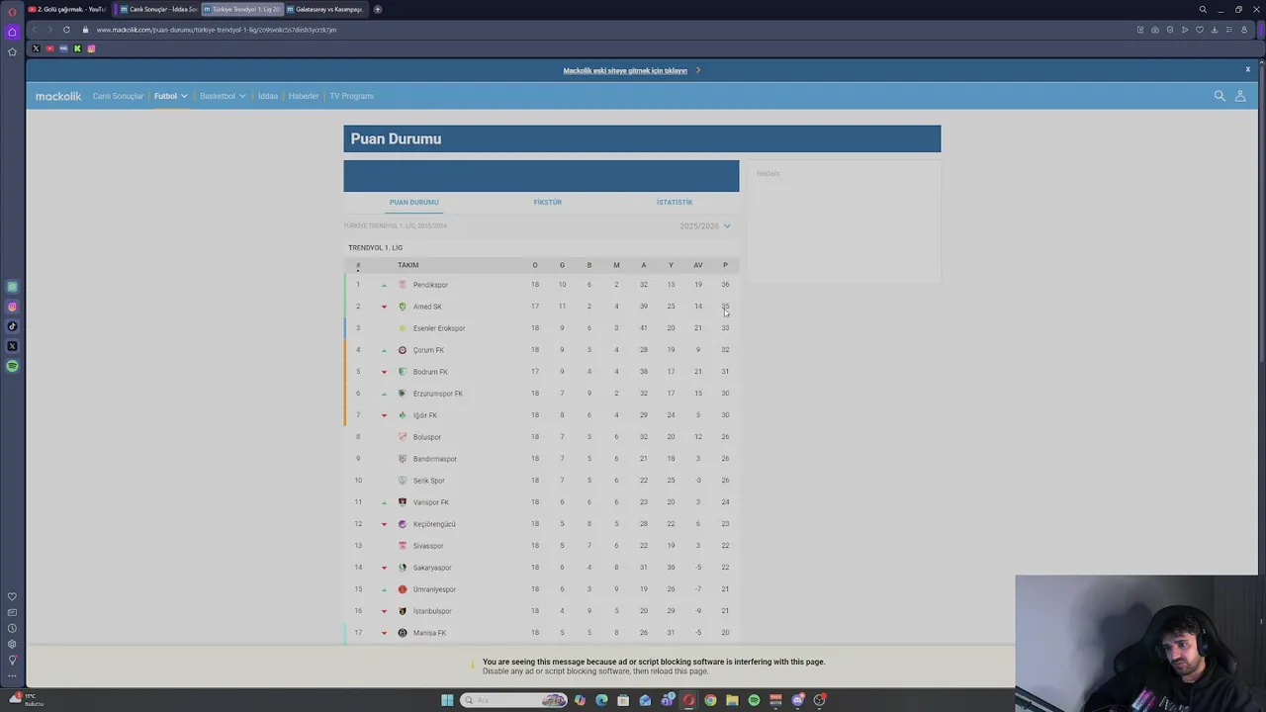1266x712 pixels.
Task: Click the Opera snapshot edit icon
Action: (1140, 30)
